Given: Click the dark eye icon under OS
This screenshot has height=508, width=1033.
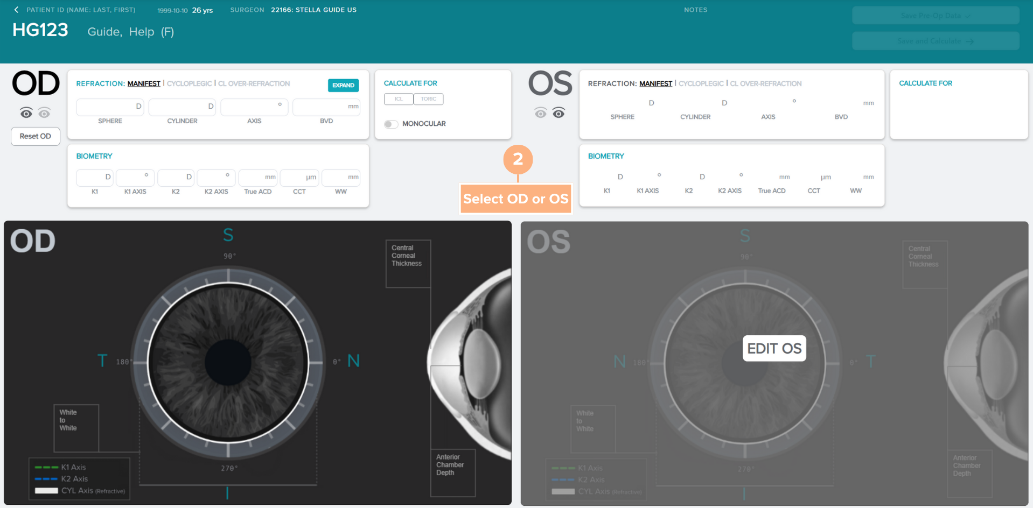Looking at the screenshot, I should point(559,112).
